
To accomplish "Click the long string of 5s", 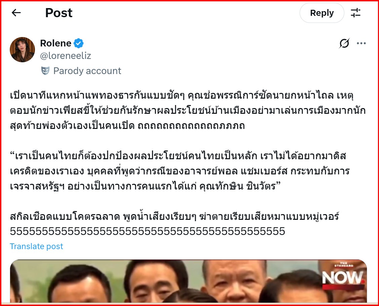I will (x=147, y=231).
